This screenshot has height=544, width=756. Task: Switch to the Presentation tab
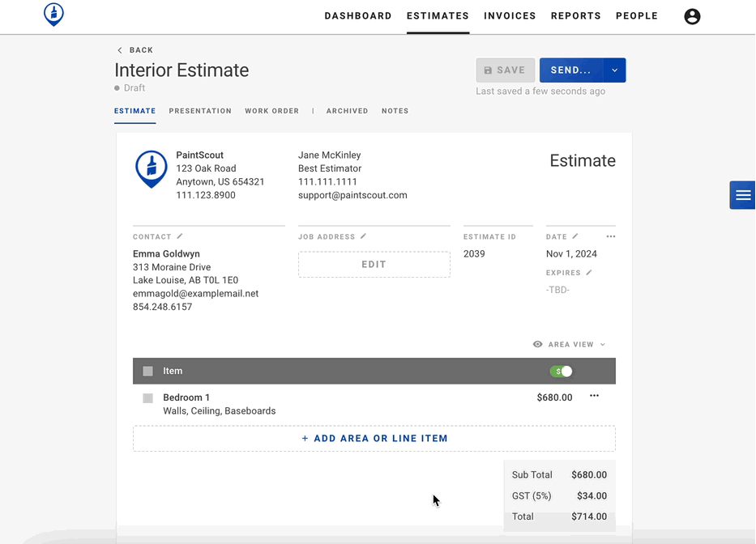pyautogui.click(x=200, y=111)
